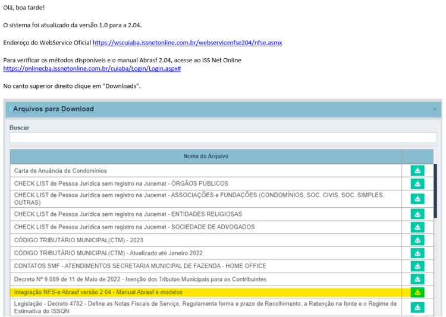Select the Integração NFS-e Abrasf versão 2.04 row
This screenshot has height=317, width=446.
[206, 292]
